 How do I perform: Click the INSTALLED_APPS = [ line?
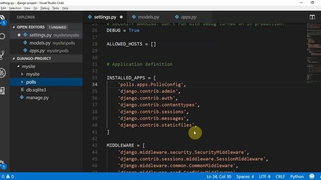(131, 77)
